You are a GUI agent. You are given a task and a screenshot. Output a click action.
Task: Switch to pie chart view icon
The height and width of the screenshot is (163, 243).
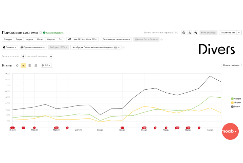tap(17, 65)
